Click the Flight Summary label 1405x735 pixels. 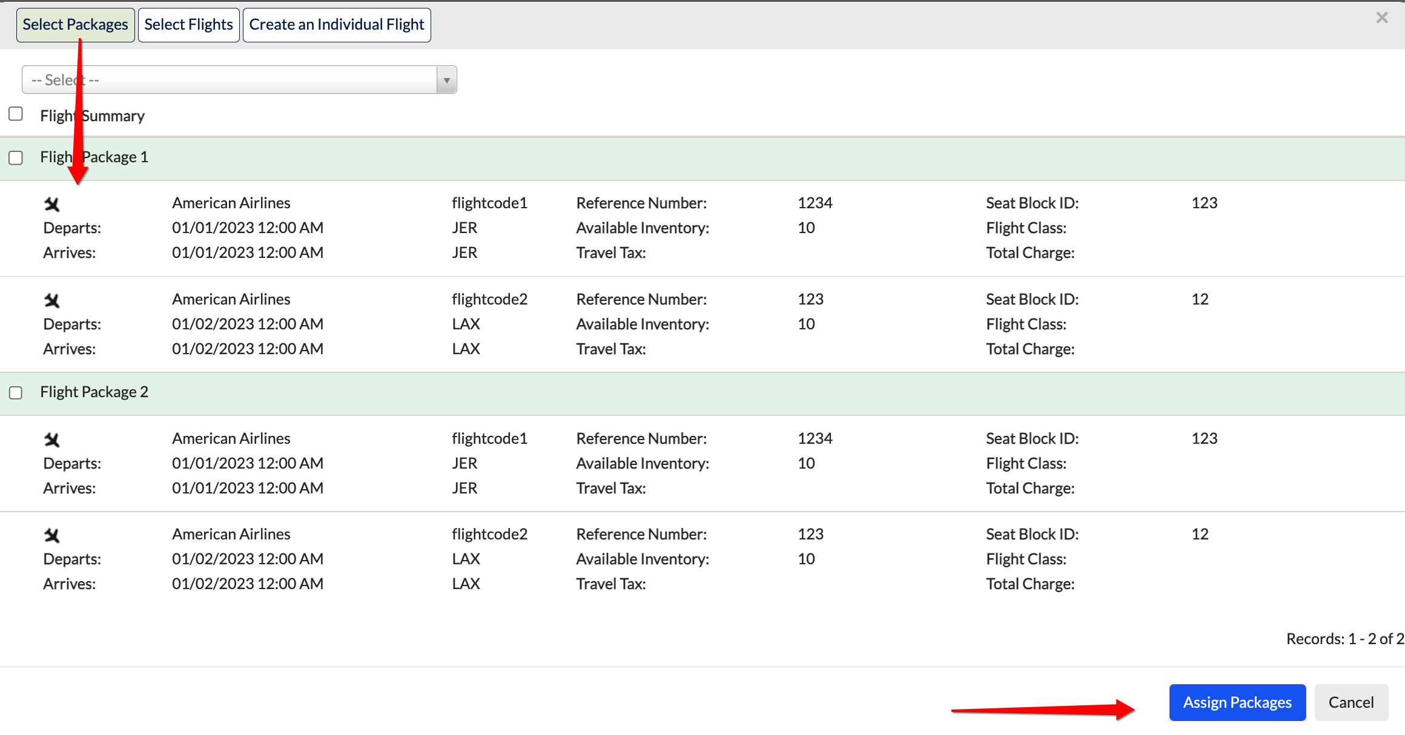(92, 116)
